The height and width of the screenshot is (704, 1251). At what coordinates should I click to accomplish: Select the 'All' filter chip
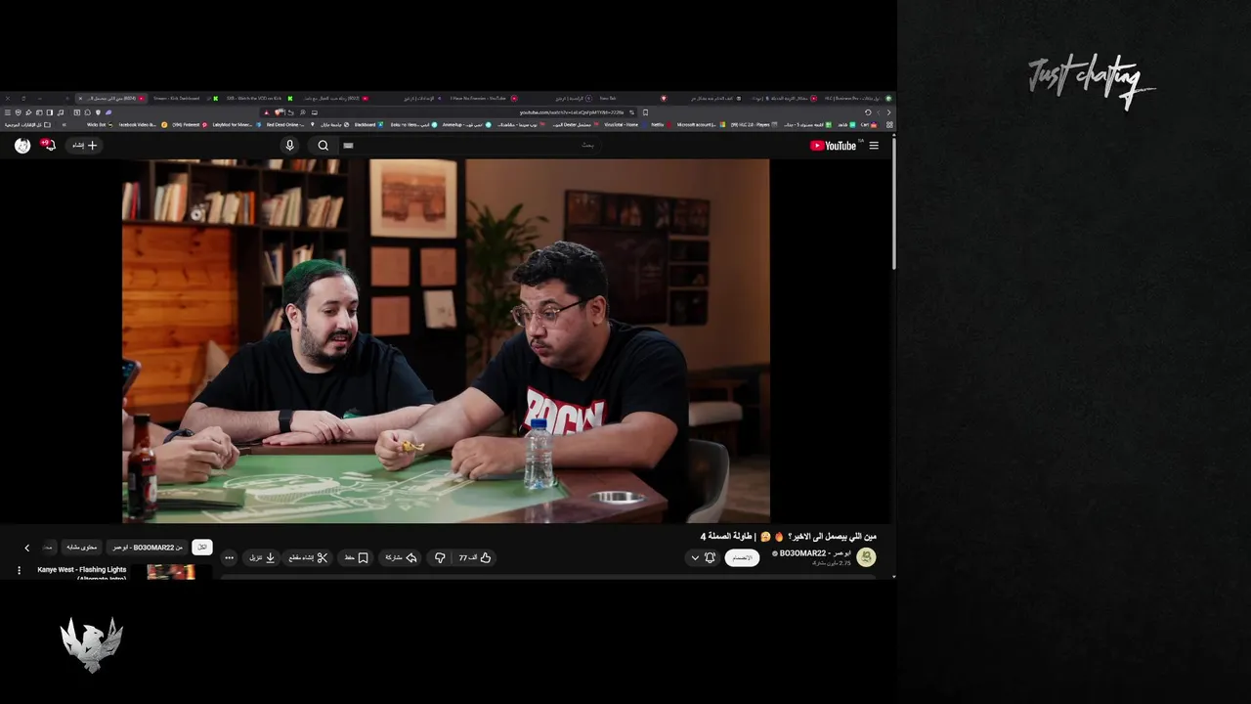tap(202, 548)
